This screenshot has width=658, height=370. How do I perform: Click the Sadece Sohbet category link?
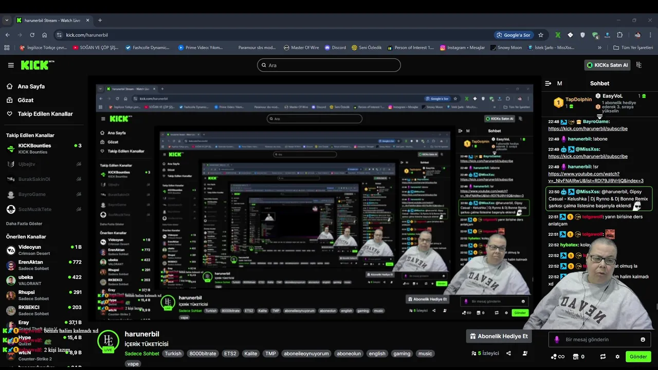click(142, 354)
